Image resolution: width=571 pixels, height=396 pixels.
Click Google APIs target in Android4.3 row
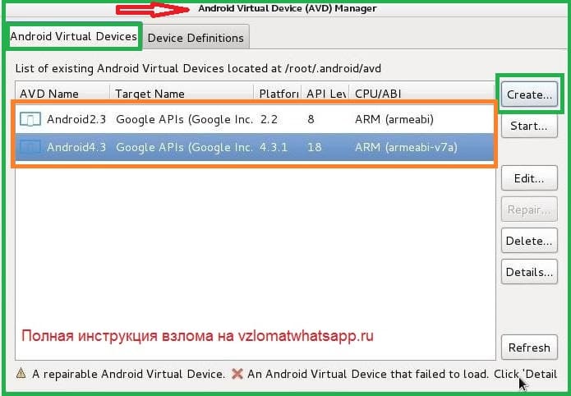click(x=184, y=148)
